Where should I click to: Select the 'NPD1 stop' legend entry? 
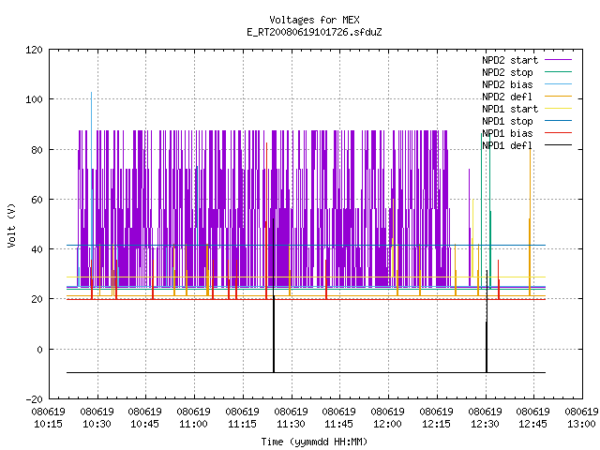(507, 121)
